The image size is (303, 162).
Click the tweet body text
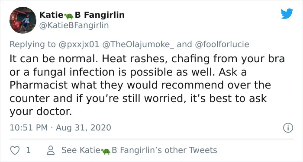(147, 85)
